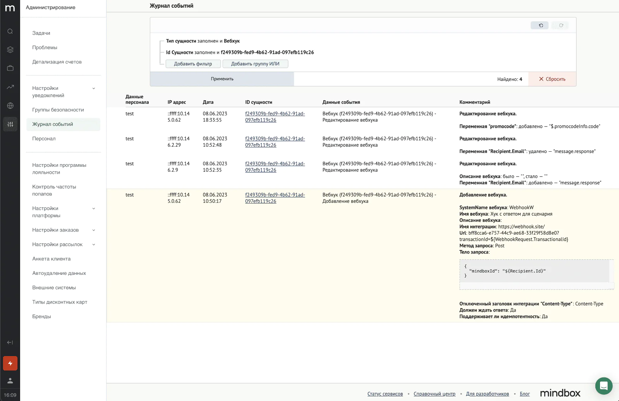Click the red lightning bolt icon
619x401 pixels.
10,363
